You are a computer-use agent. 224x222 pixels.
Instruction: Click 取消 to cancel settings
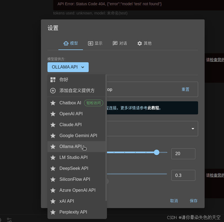[x=174, y=201]
